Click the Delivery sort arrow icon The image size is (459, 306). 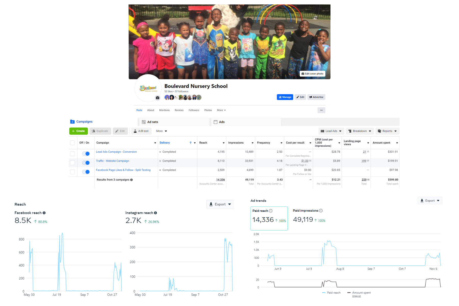[x=190, y=143]
